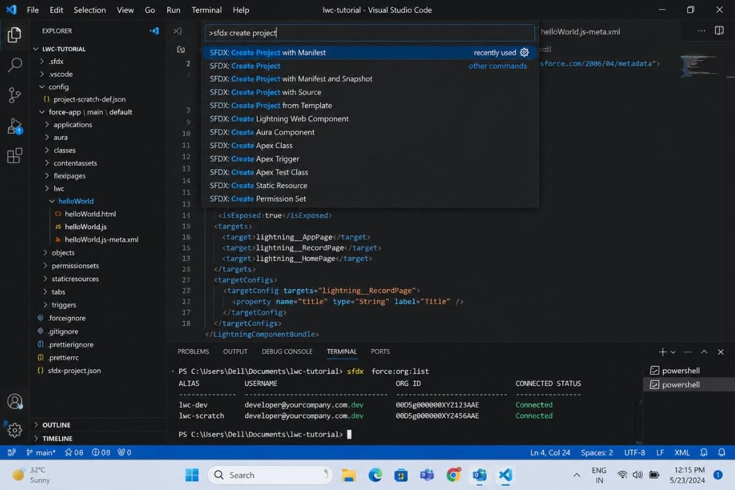This screenshot has height=490, width=735.
Task: Open the Search view in activity bar
Action: [14, 65]
